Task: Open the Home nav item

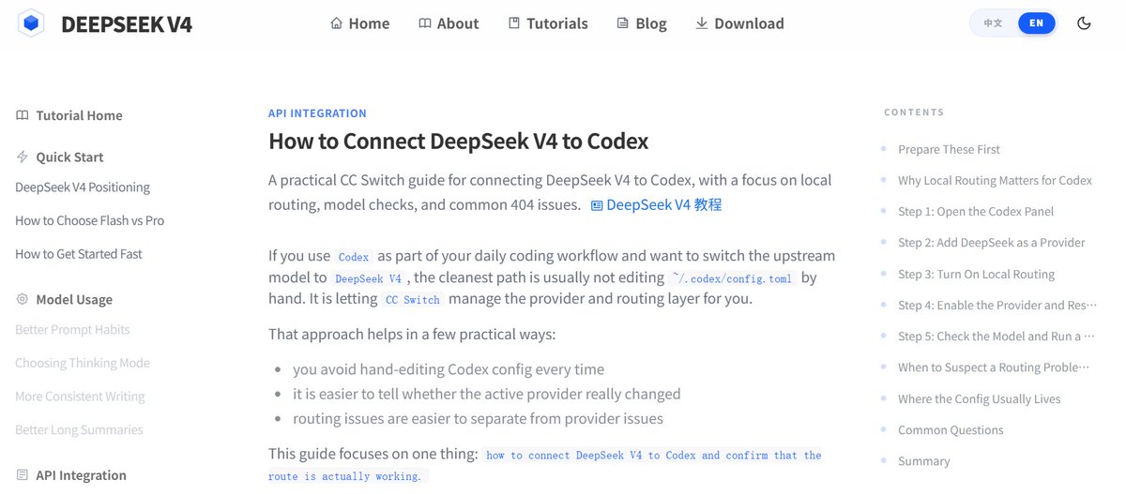Action: click(359, 23)
